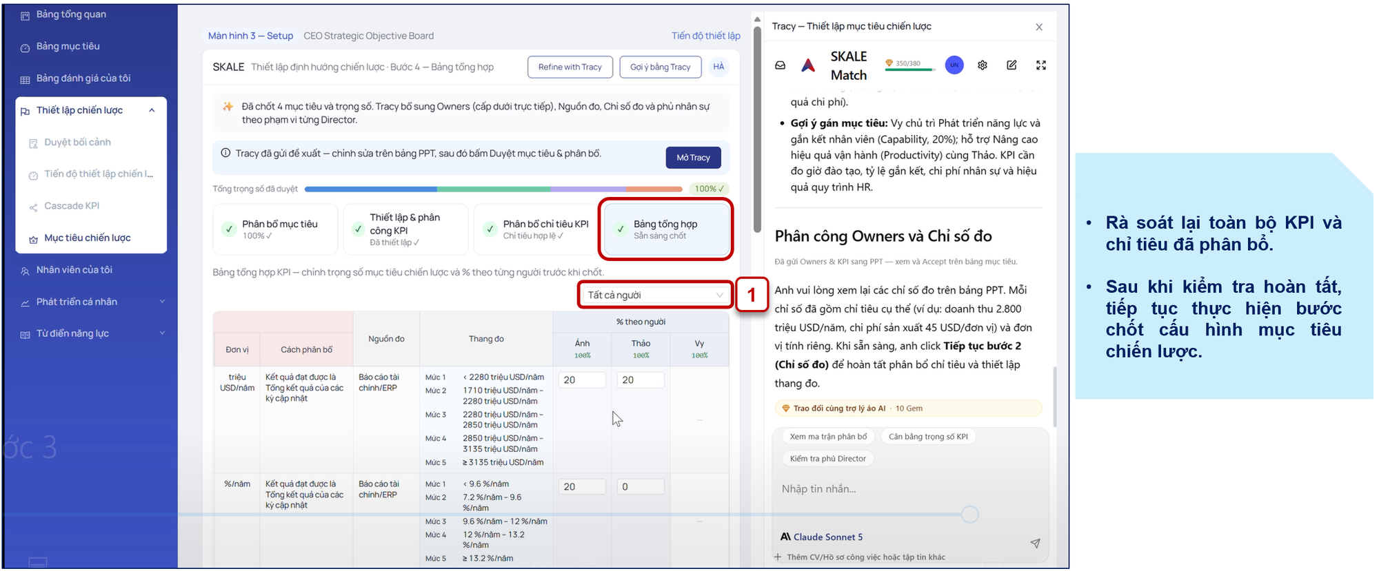Edit Ánh percent field in triệu USD/năm row
This screenshot has width=1379, height=571.
click(583, 380)
